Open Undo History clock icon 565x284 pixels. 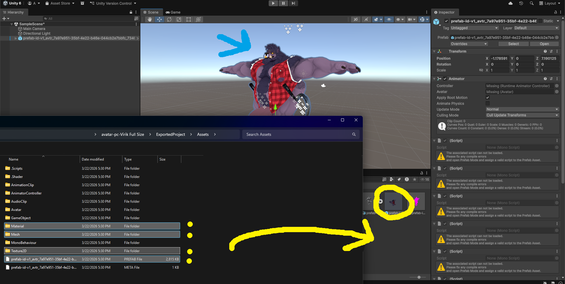pos(521,3)
